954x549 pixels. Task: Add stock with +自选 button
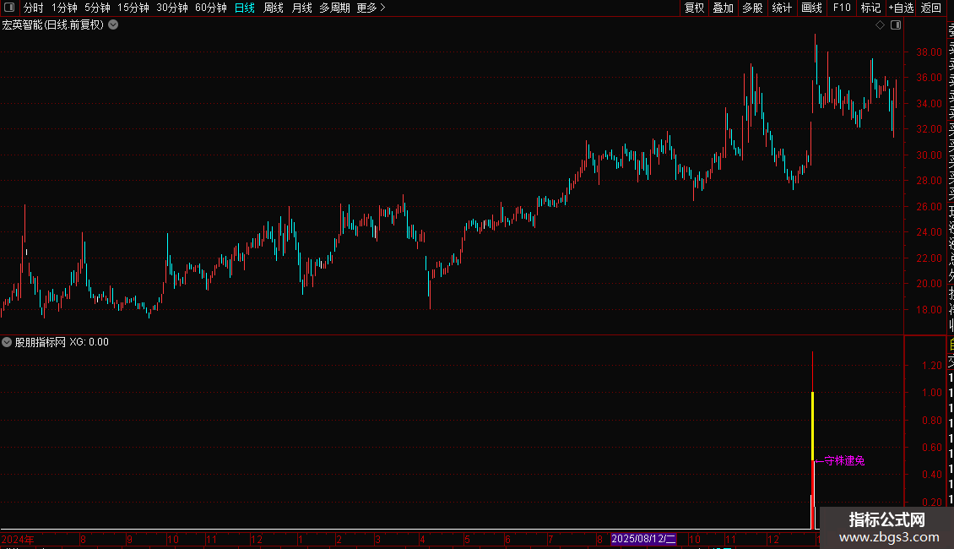coord(901,8)
